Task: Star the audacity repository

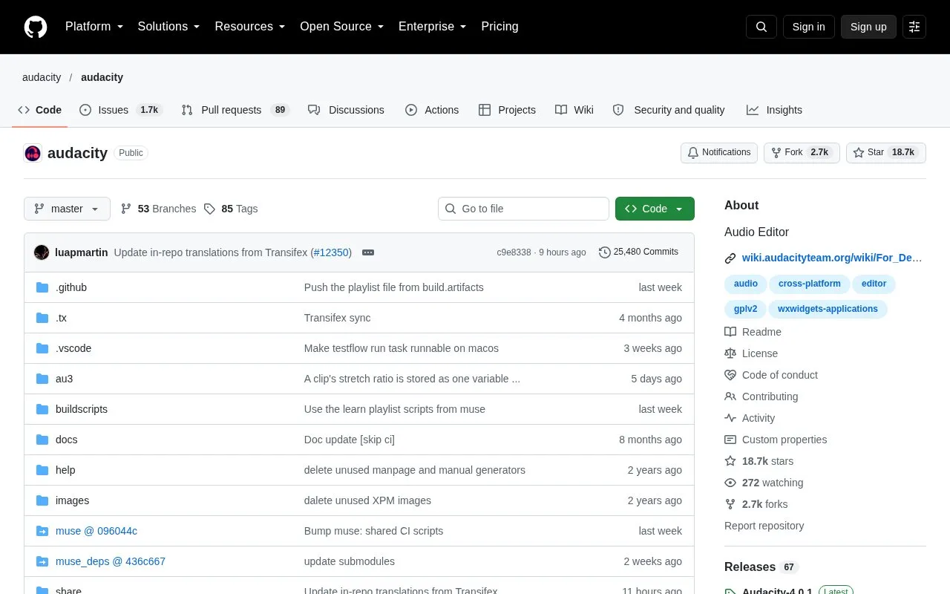Action: 886,153
